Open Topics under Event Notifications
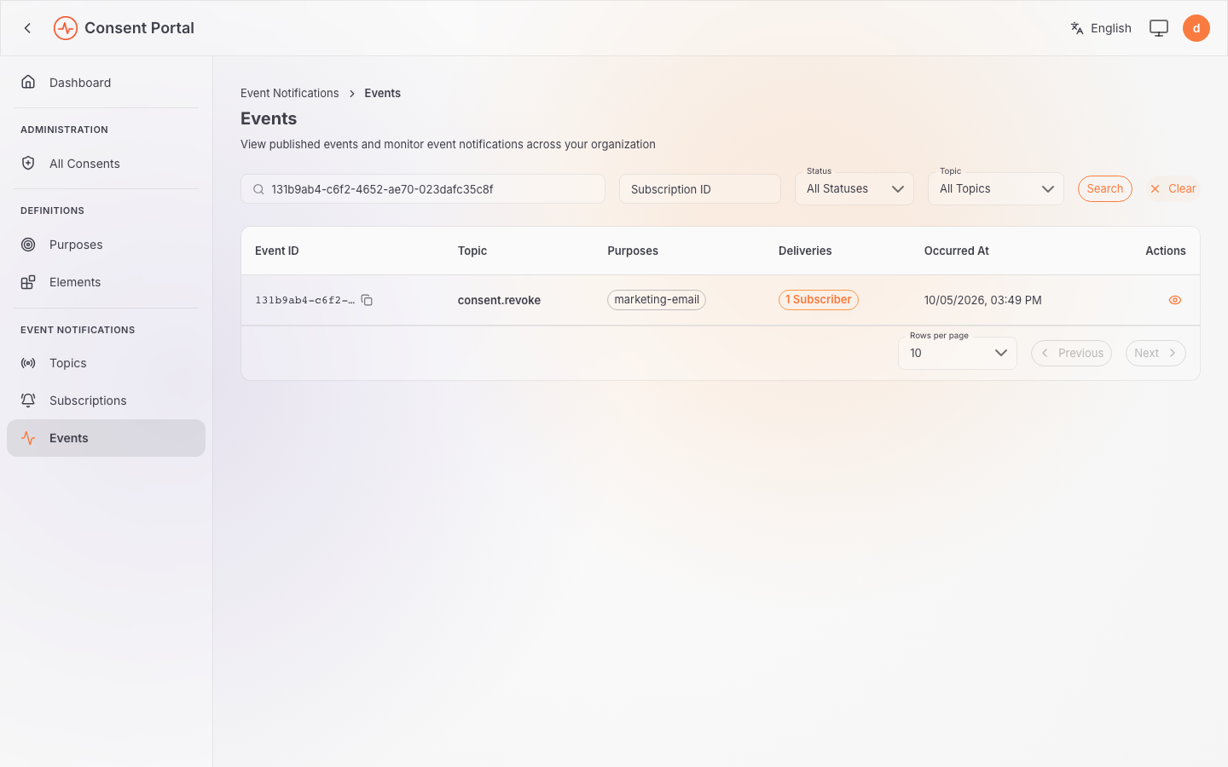 click(x=106, y=363)
